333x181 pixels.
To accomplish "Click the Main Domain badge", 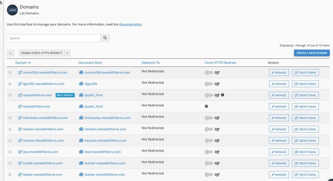I will pos(65,95).
